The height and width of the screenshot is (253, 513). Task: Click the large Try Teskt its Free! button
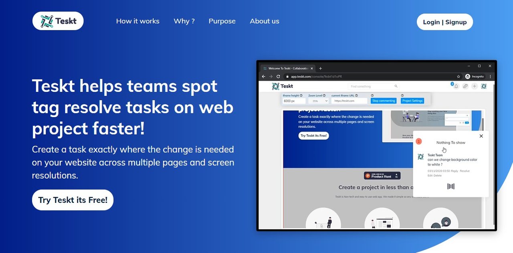(x=73, y=200)
